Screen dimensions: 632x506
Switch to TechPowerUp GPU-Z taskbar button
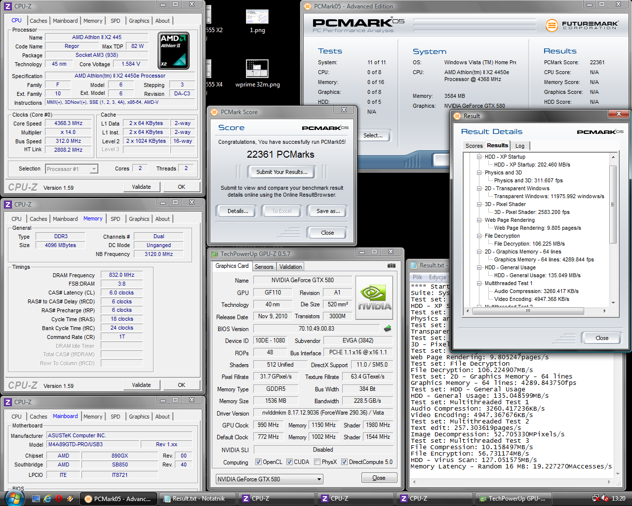[513, 499]
